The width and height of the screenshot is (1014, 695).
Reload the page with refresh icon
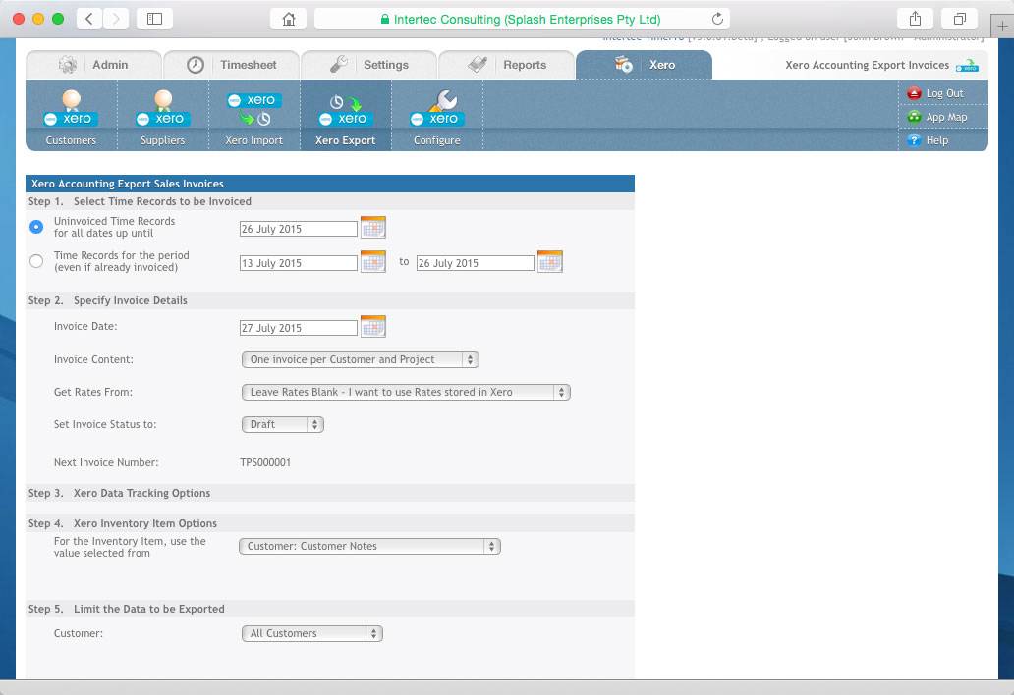pyautogui.click(x=717, y=19)
